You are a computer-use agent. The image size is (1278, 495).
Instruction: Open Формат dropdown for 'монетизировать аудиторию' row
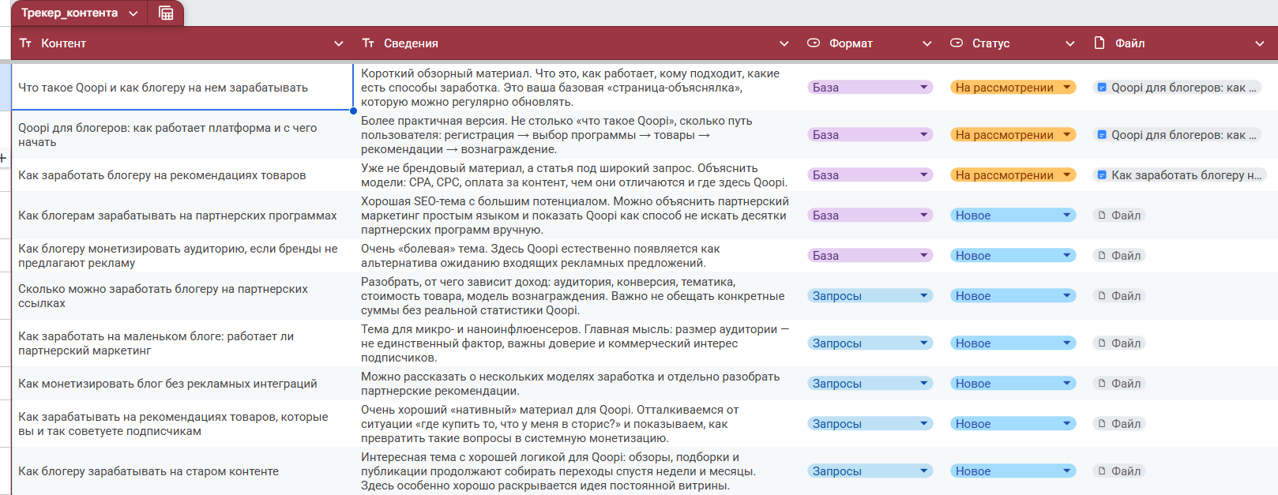870,256
